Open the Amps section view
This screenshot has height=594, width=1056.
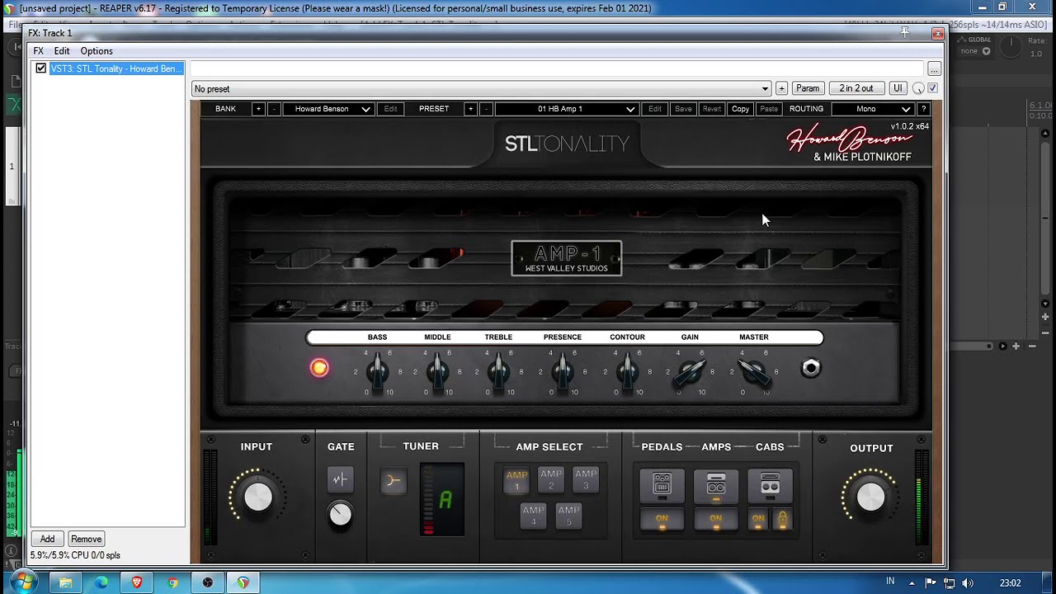tap(715, 486)
